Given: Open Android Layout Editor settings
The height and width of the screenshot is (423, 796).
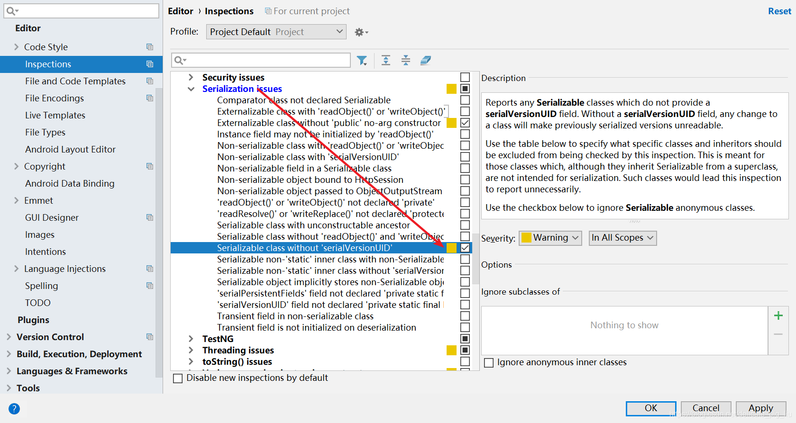Looking at the screenshot, I should click(70, 149).
